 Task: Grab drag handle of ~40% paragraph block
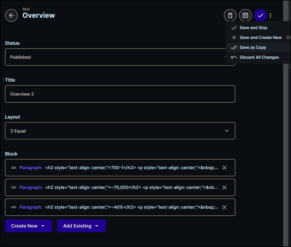[x=14, y=207]
